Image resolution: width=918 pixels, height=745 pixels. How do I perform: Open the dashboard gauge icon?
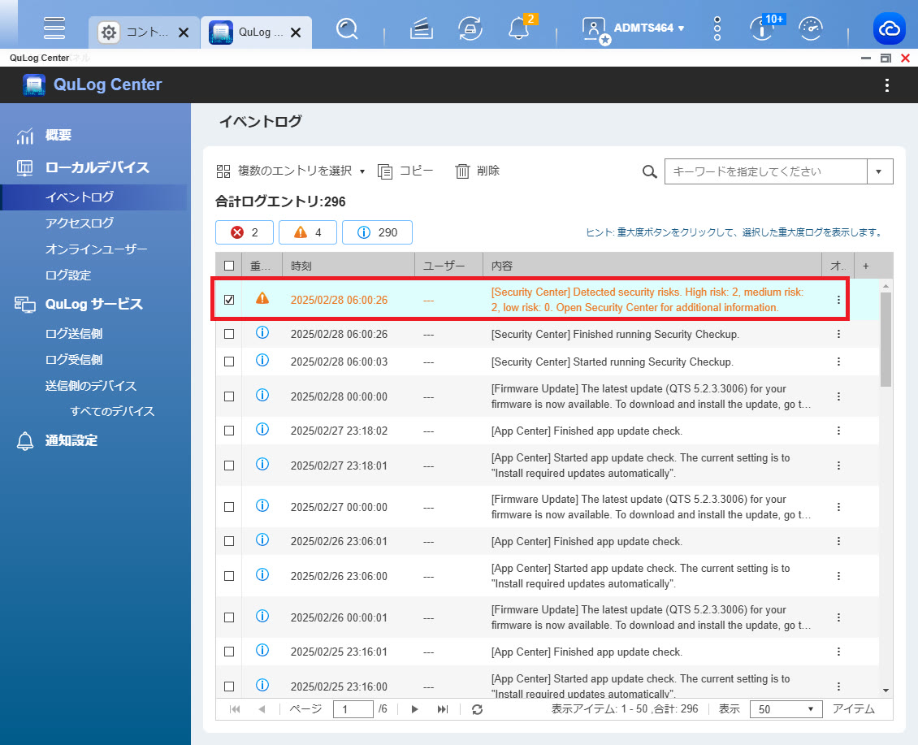point(811,28)
